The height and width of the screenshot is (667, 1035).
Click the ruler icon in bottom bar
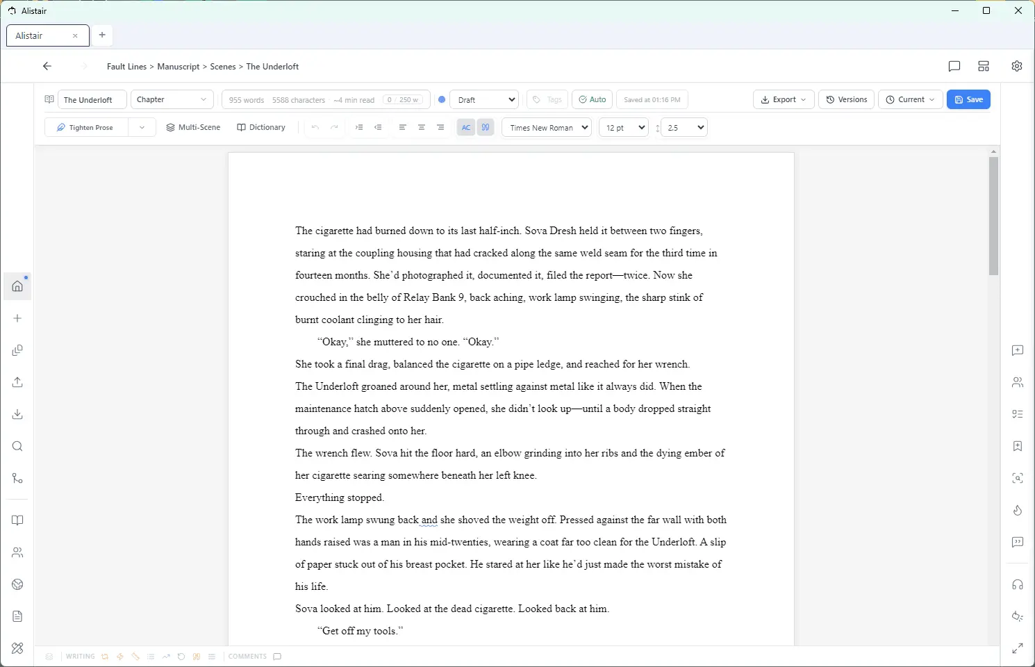click(x=135, y=657)
